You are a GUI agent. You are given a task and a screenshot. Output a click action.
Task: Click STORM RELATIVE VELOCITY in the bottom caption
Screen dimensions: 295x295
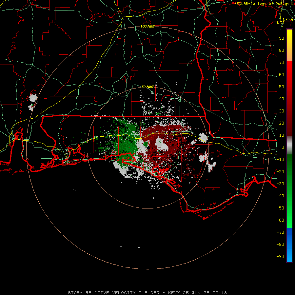(x=102, y=293)
